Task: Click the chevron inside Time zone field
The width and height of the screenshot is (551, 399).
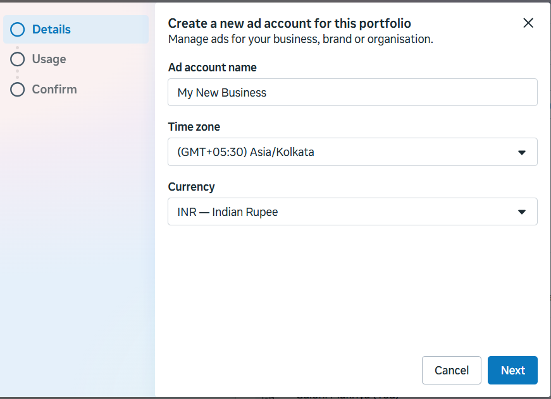Action: (x=522, y=152)
